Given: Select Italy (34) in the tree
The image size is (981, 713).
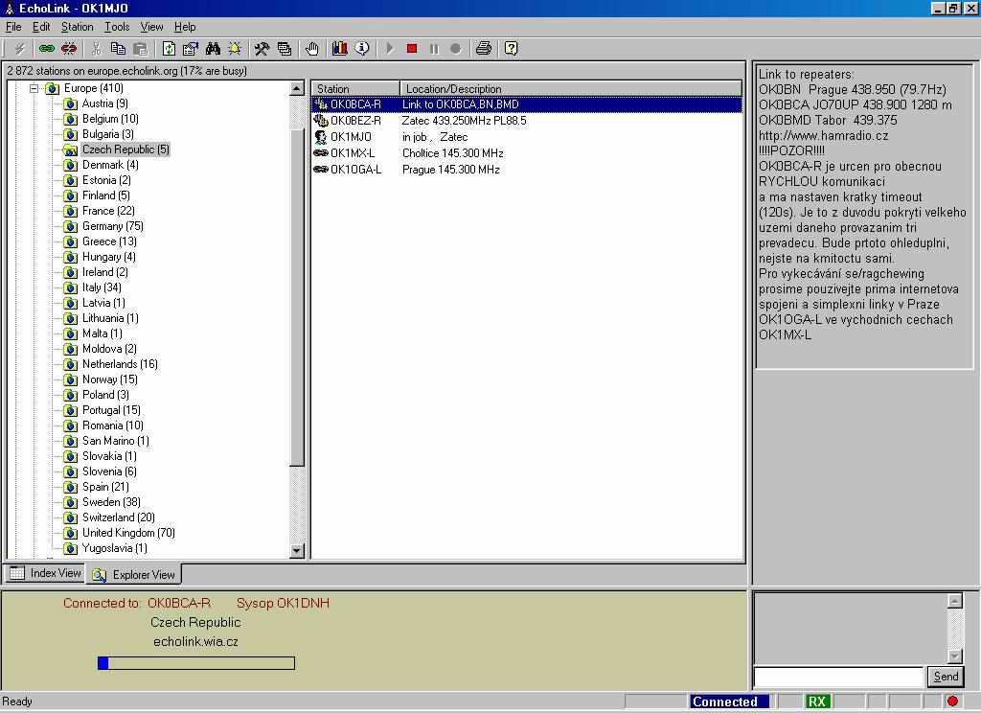Looking at the screenshot, I should 102,287.
